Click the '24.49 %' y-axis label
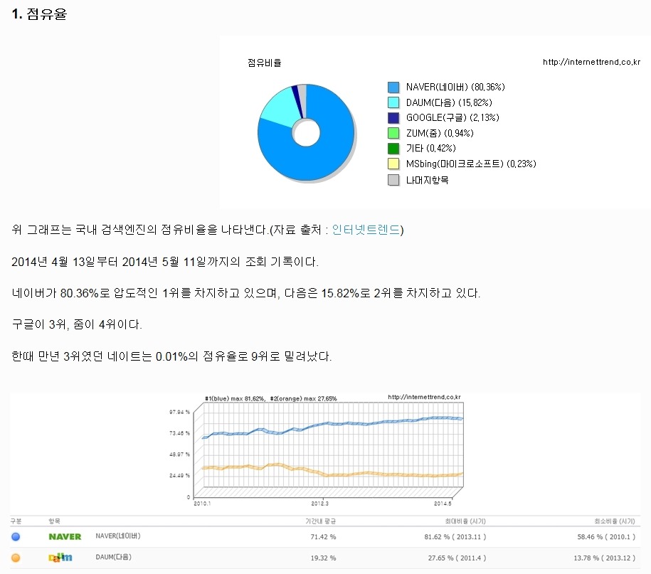This screenshot has width=651, height=574. tap(179, 476)
